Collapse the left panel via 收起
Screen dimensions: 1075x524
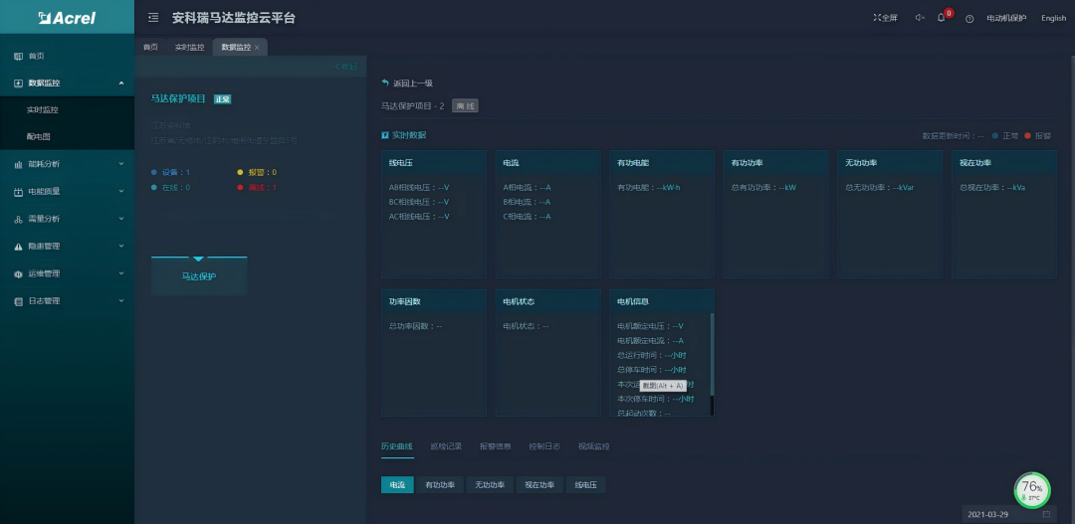[346, 67]
